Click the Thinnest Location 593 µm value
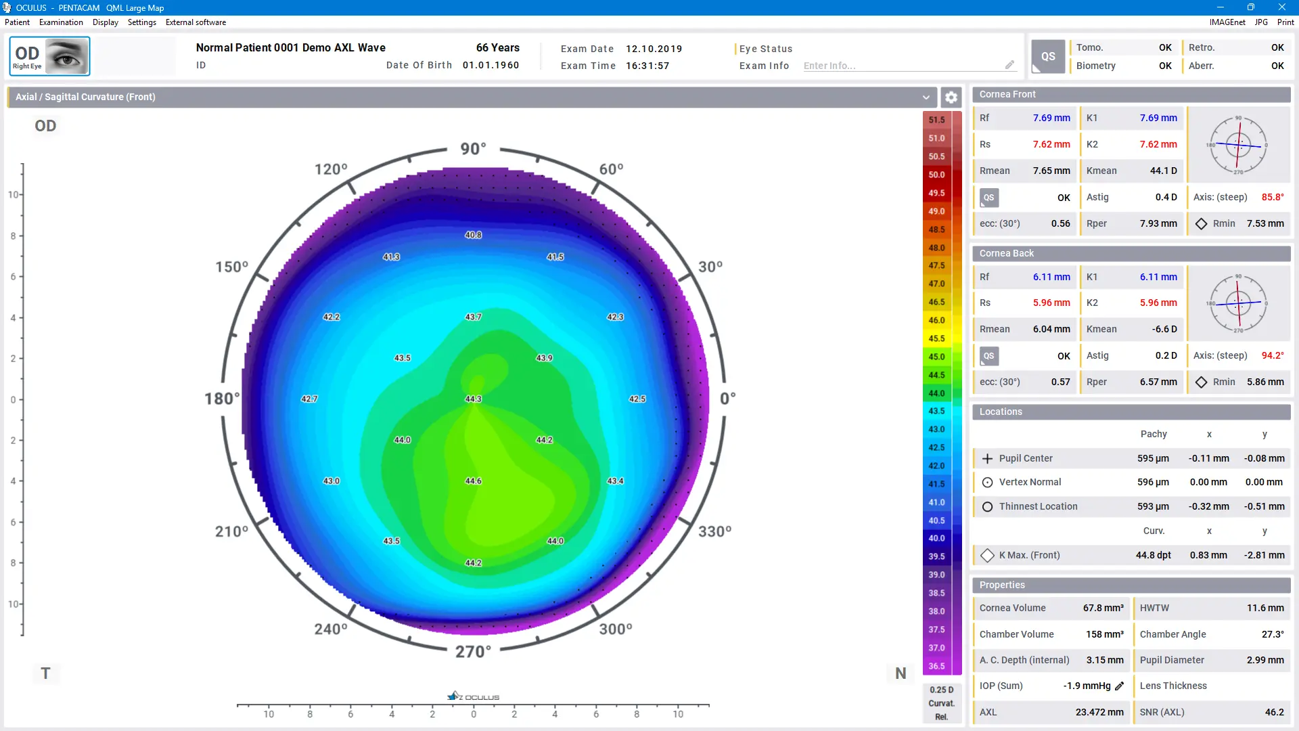 pyautogui.click(x=1153, y=507)
